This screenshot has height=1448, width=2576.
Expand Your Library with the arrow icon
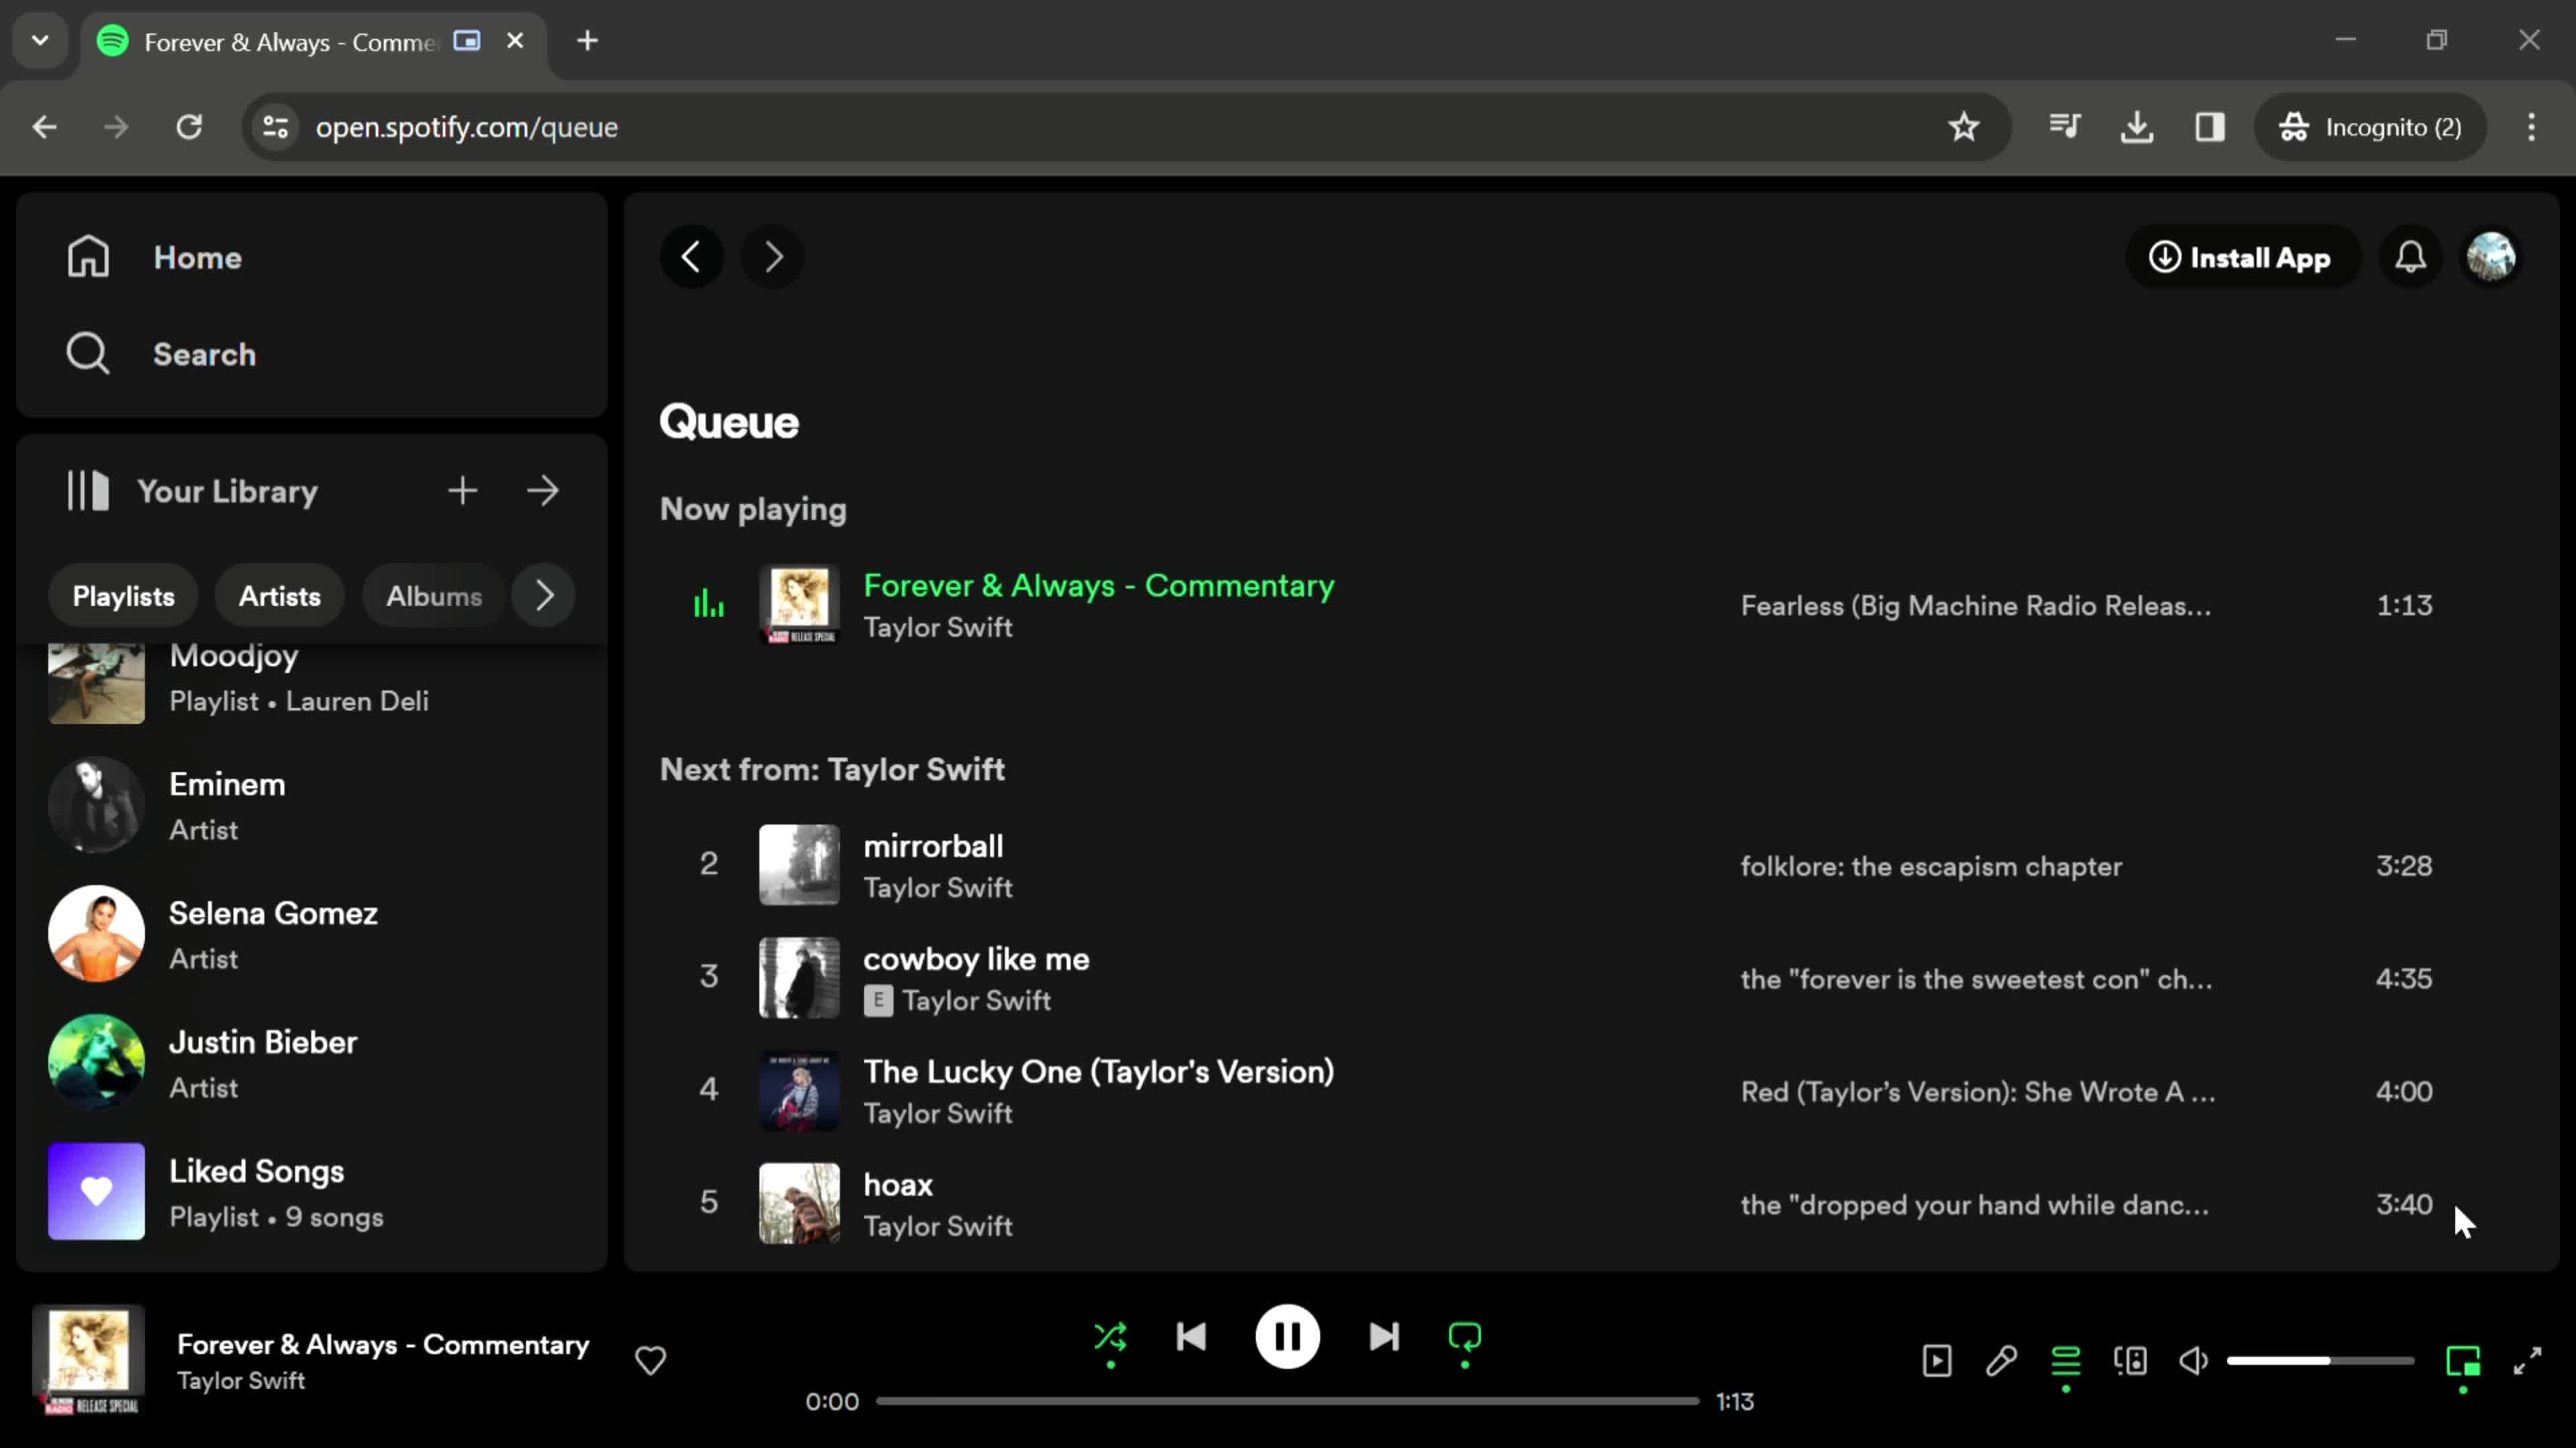pos(543,491)
